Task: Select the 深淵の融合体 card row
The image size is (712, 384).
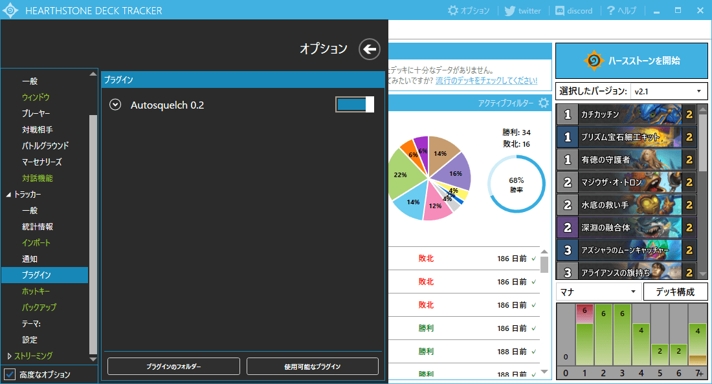Action: click(627, 228)
